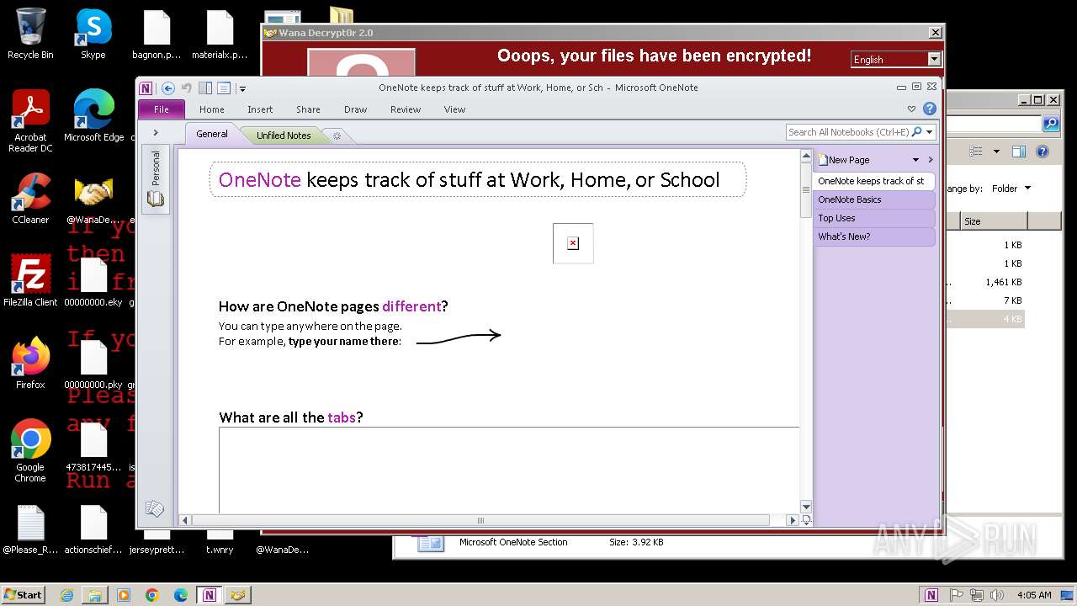Toggle Dock to Desktop view icon
The image size is (1077, 606).
point(205,88)
